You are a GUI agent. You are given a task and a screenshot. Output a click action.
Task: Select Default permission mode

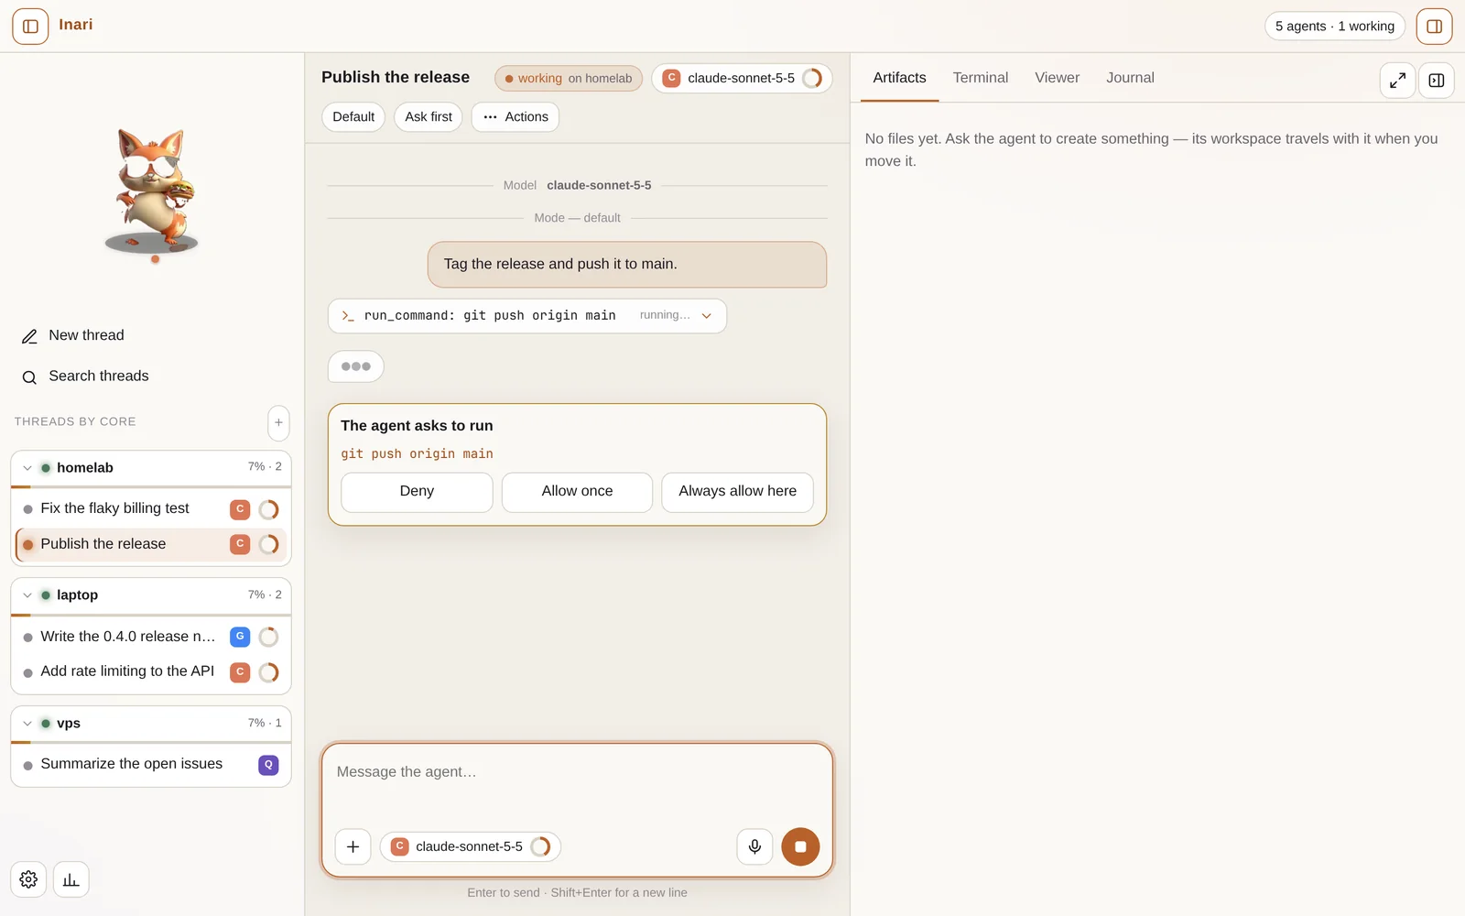point(353,117)
